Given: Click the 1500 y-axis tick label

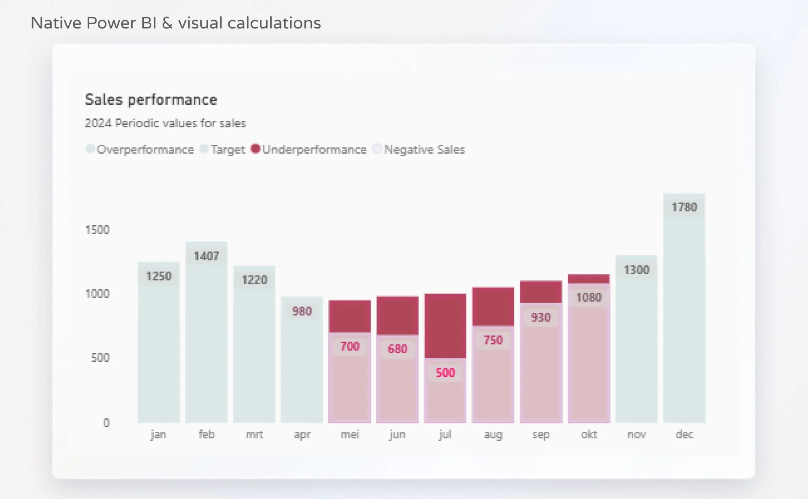Looking at the screenshot, I should (97, 230).
